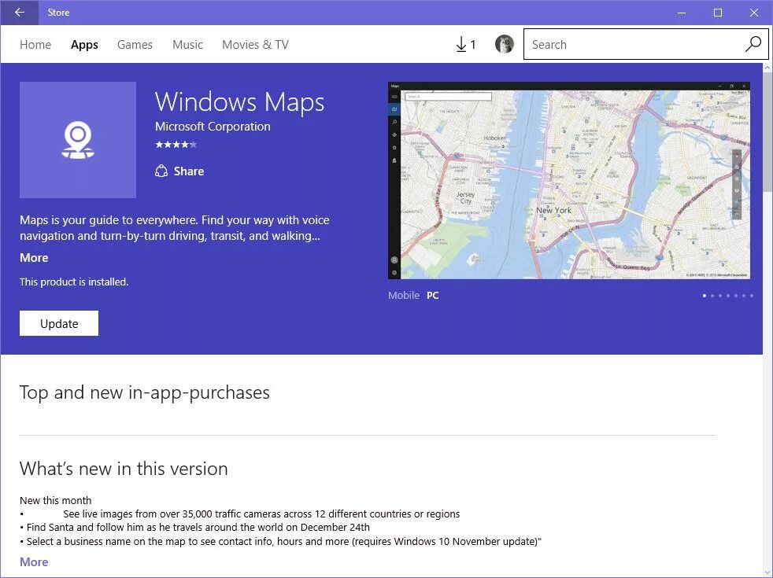The image size is (773, 578).
Task: Click the scrollbar down arrow
Action: pyautogui.click(x=767, y=572)
